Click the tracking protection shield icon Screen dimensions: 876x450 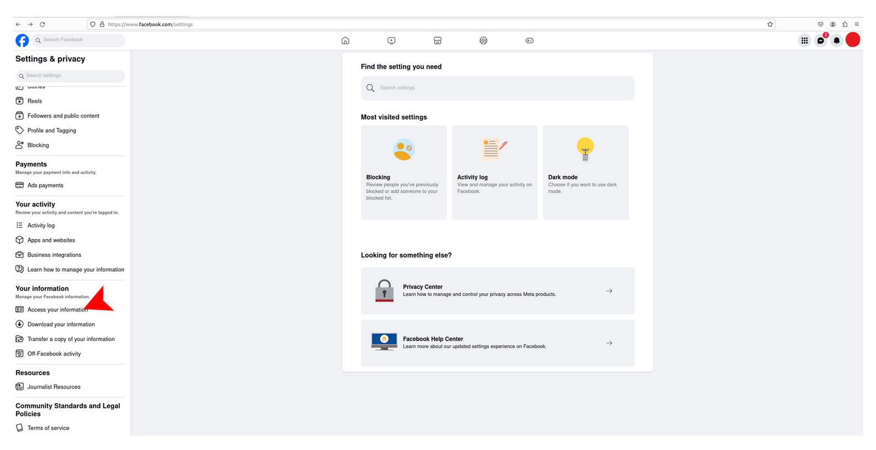click(x=93, y=24)
